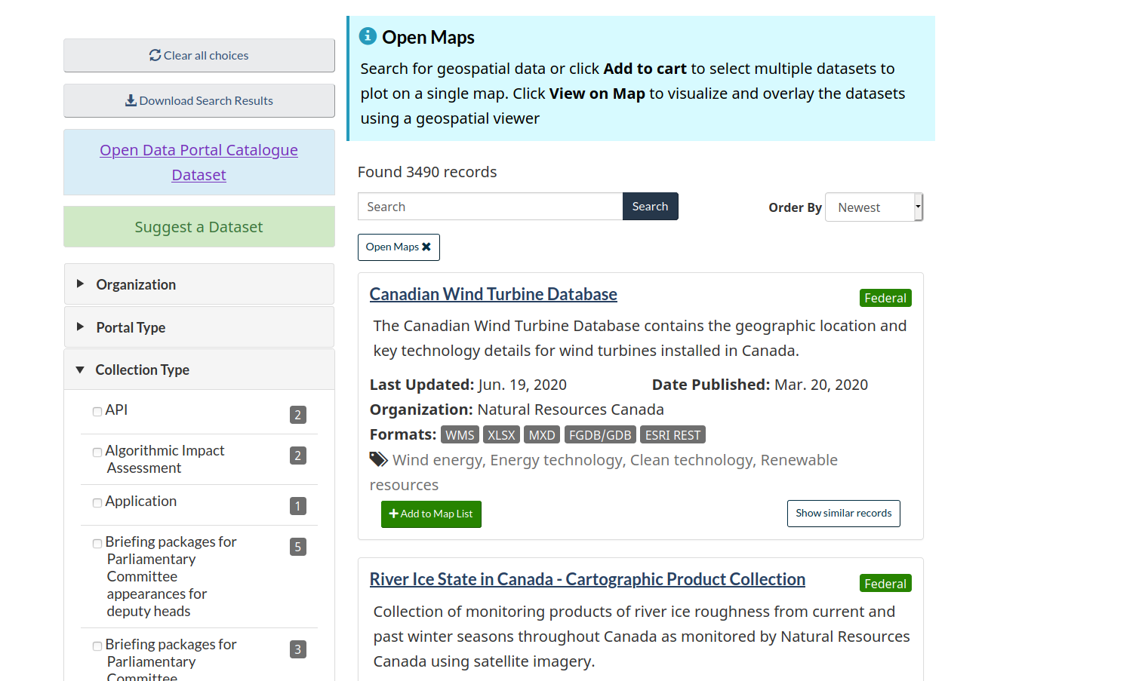This screenshot has height=681, width=1145.
Task: Enable the Application collection type checkbox
Action: tap(97, 503)
